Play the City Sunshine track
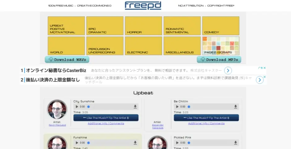Screen dimensions: 291x149 pyautogui.click(x=77, y=107)
